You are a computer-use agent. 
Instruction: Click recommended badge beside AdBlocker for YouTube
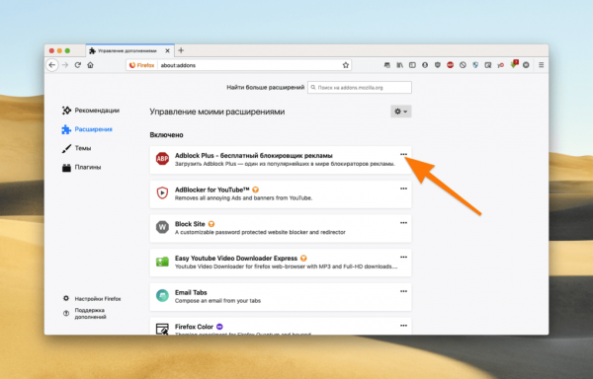pyautogui.click(x=256, y=189)
